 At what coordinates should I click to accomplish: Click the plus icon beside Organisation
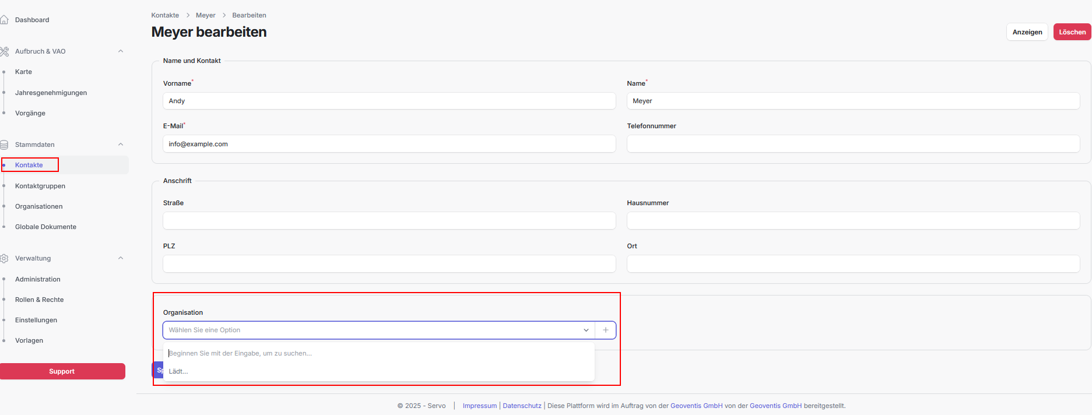click(x=605, y=330)
